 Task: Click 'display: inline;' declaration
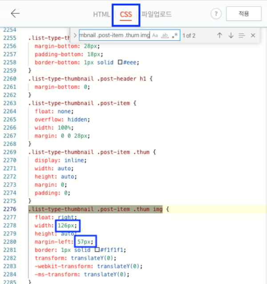[x=61, y=160]
